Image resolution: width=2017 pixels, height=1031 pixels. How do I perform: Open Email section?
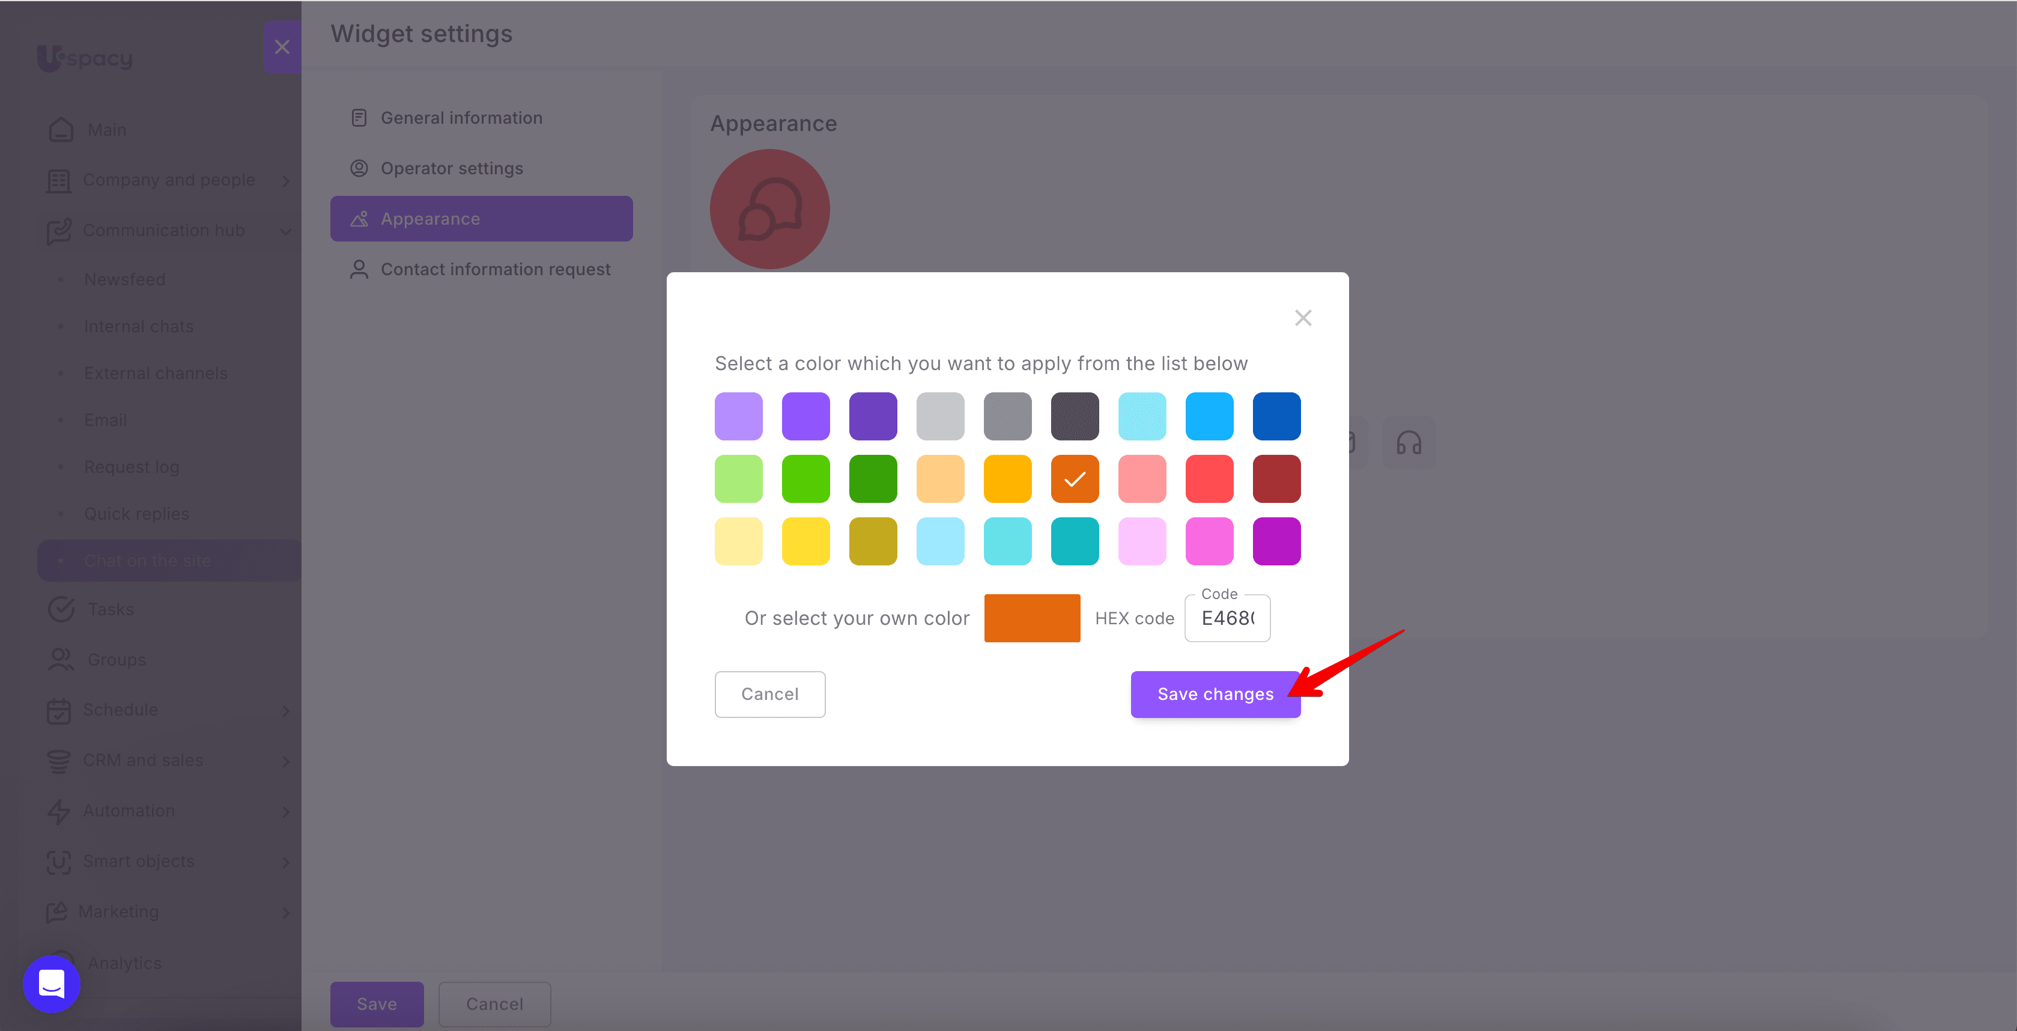point(105,421)
